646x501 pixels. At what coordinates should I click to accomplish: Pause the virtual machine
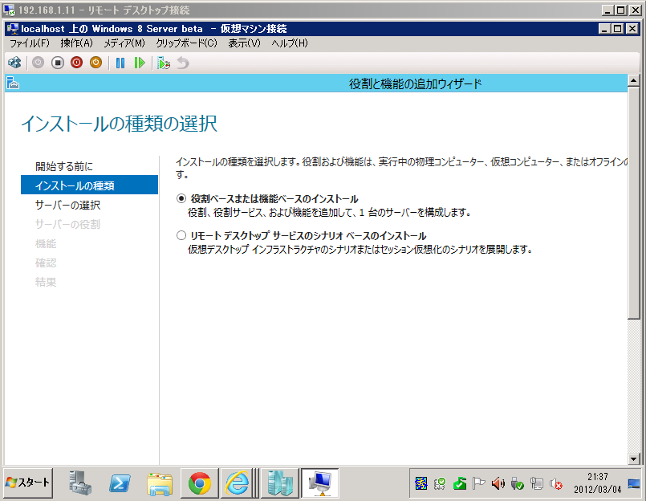[120, 63]
